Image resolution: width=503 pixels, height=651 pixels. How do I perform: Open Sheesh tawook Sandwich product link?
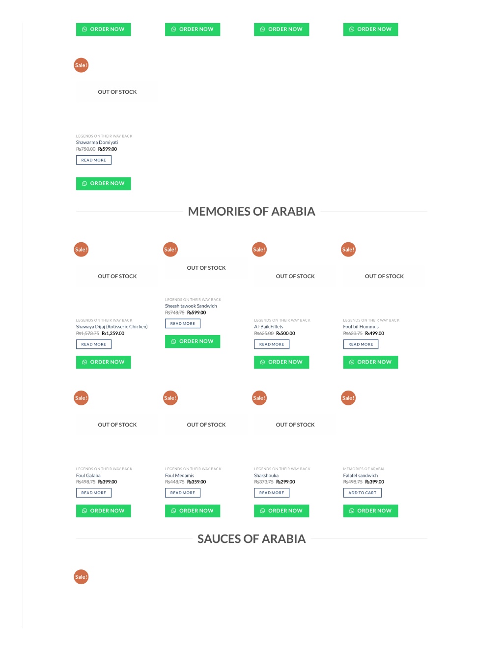coord(191,306)
